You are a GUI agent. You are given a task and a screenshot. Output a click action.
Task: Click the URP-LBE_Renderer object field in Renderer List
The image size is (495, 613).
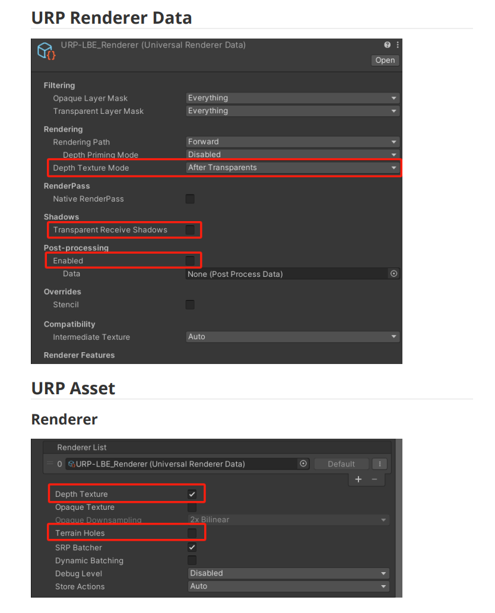(187, 464)
